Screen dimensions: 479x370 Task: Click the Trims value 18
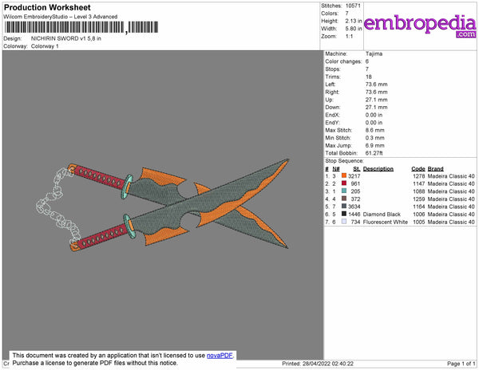pyautogui.click(x=368, y=77)
